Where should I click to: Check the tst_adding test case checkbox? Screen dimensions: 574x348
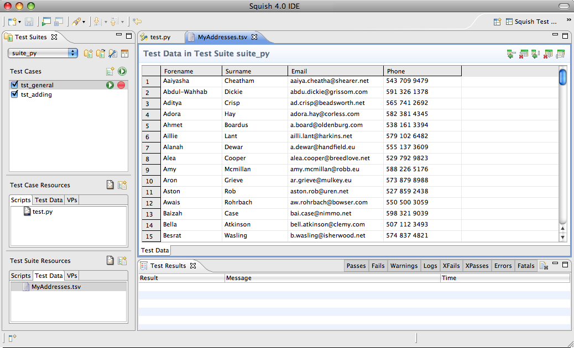tap(14, 96)
